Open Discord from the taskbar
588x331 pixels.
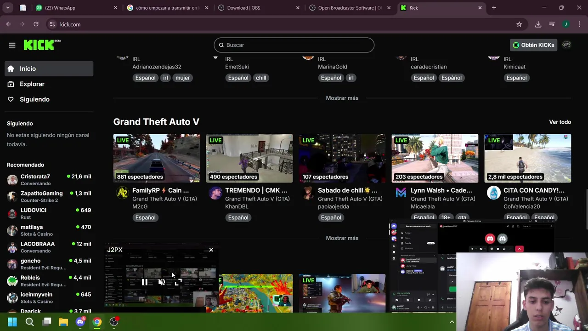tap(80, 322)
